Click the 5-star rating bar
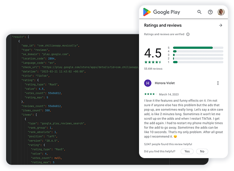The height and width of the screenshot is (171, 234). click(x=198, y=48)
